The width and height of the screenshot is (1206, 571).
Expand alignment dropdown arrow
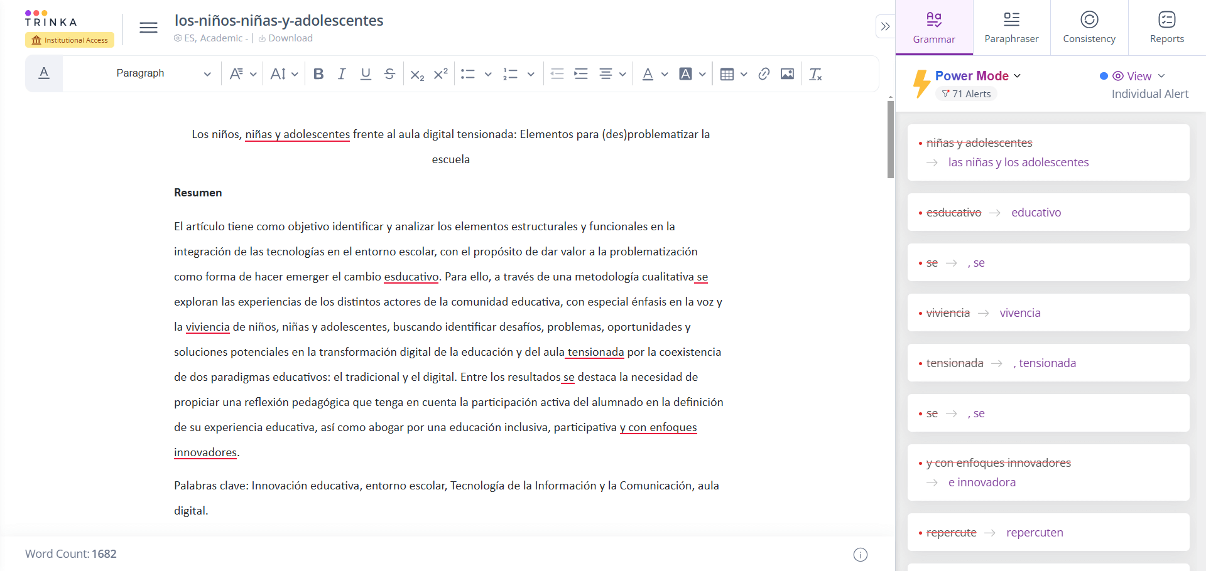(622, 74)
